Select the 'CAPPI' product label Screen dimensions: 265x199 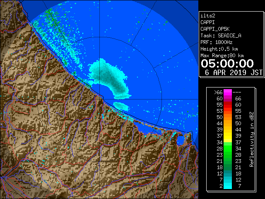pyautogui.click(x=207, y=22)
